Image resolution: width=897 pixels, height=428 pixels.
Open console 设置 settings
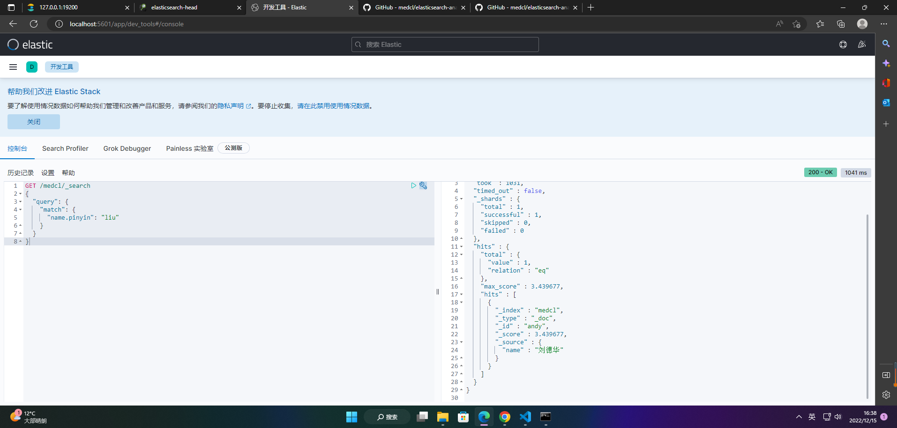pos(48,173)
